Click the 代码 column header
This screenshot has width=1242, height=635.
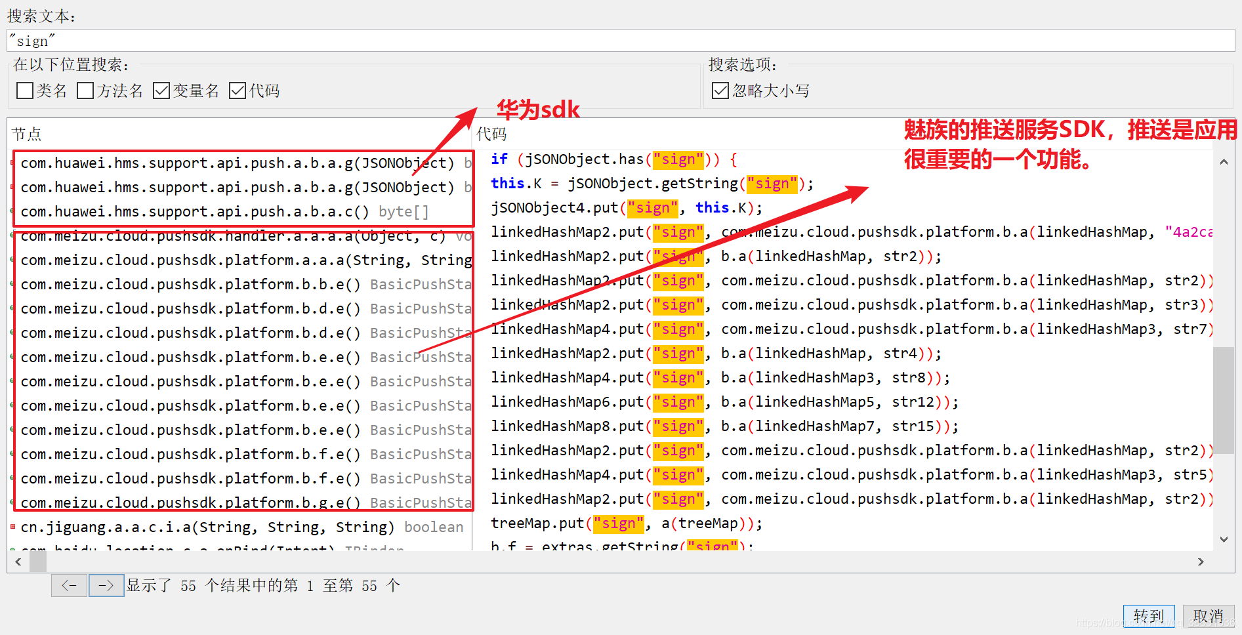tap(492, 134)
